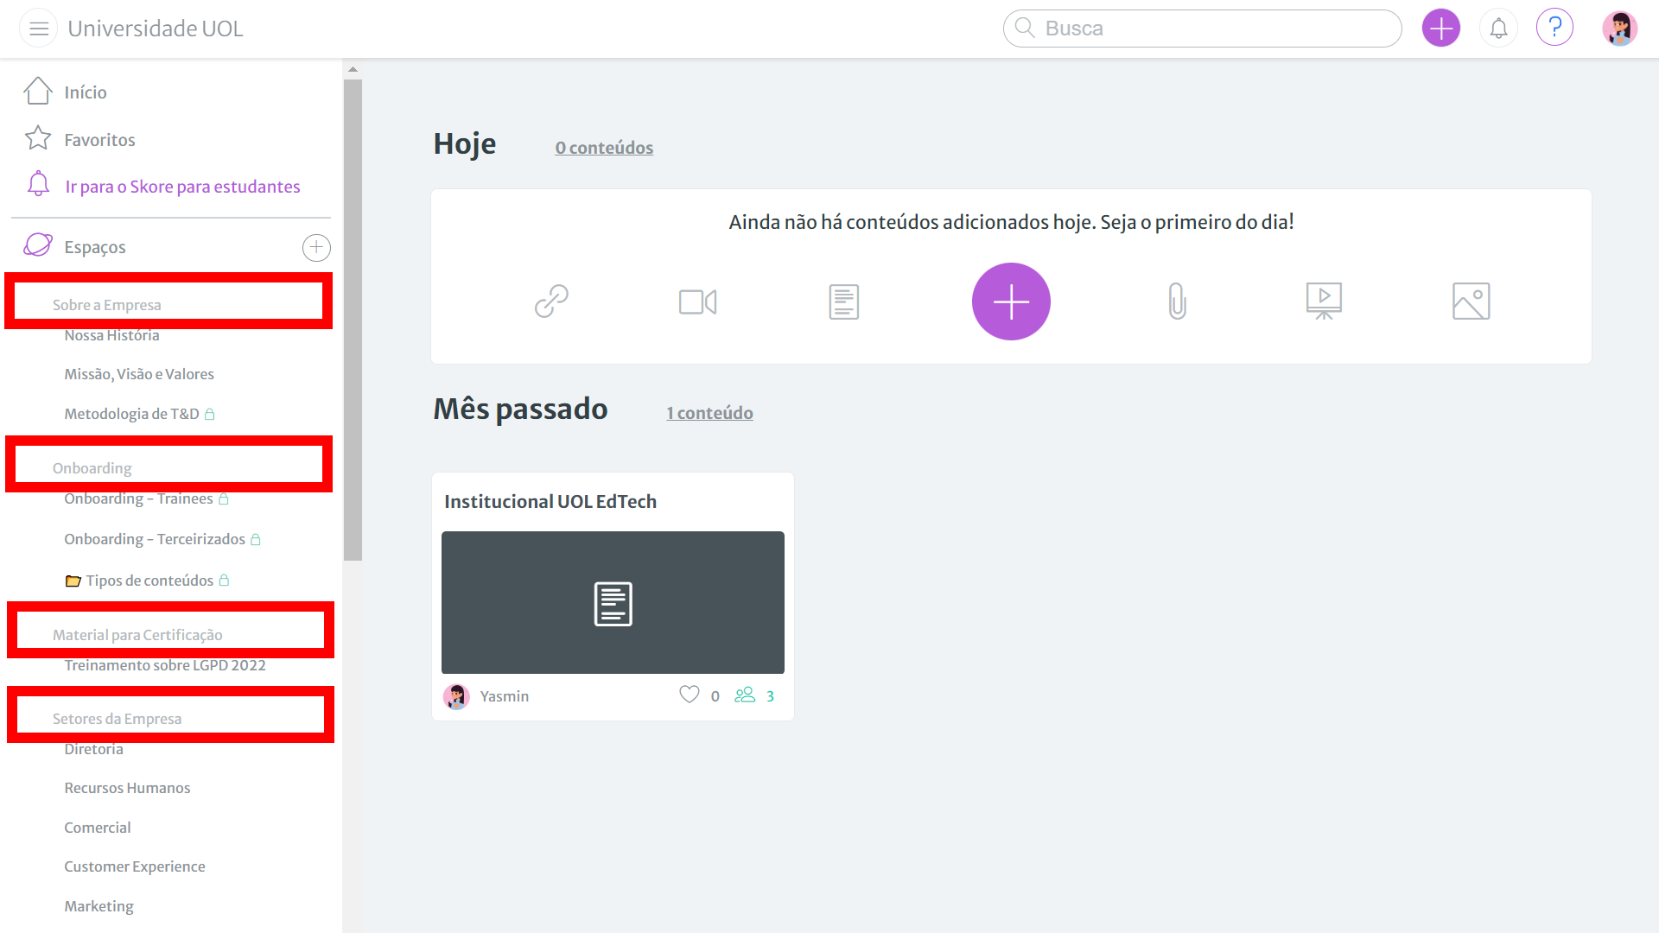Select Sobre a Empresa section header
1659x933 pixels.
(106, 305)
